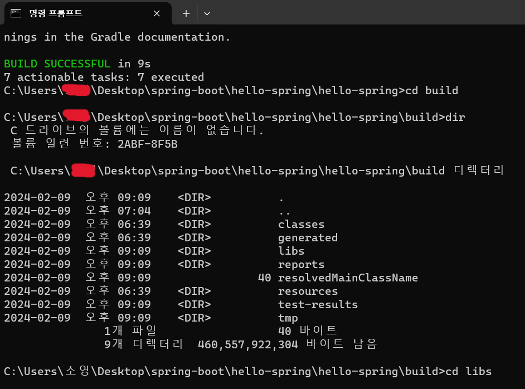Image resolution: width=525 pixels, height=389 pixels.
Task: Close the 명령 프롬프트 tab
Action: (157, 13)
